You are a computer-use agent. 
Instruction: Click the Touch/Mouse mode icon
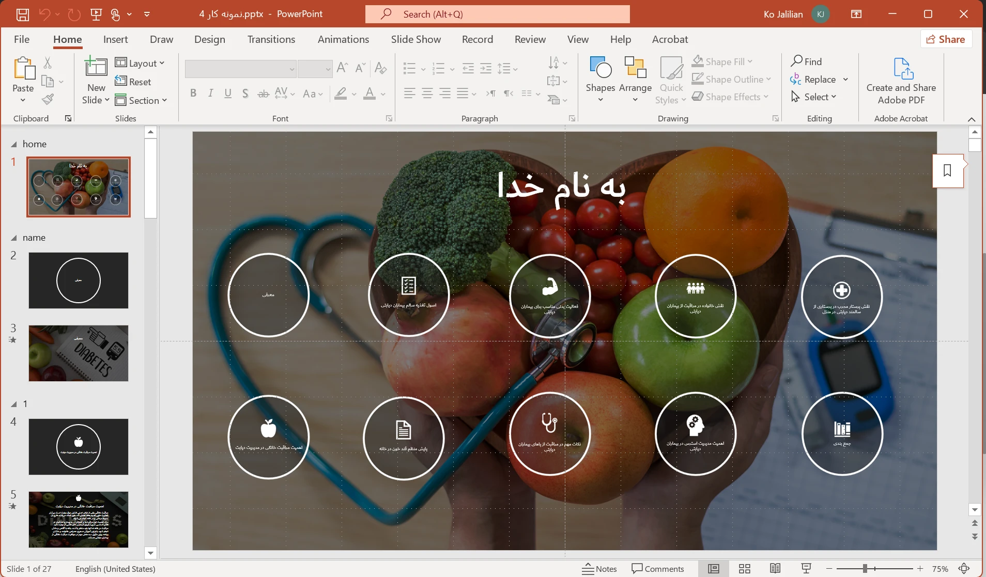coord(115,14)
